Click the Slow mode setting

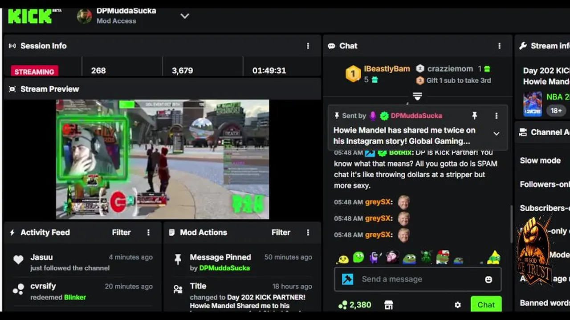tap(540, 160)
